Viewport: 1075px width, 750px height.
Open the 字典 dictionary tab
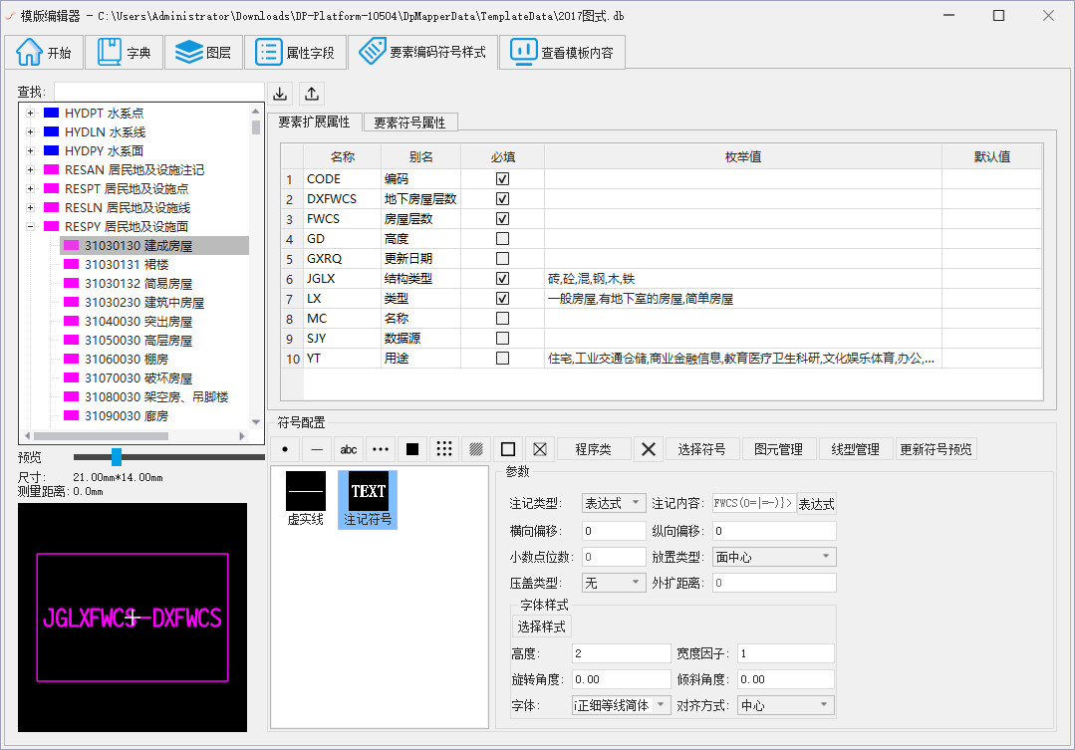tap(125, 52)
